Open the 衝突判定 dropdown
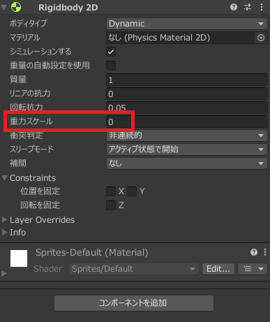The height and width of the screenshot is (322, 270). click(x=187, y=136)
